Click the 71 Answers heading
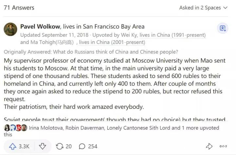Screen dimensions: 236x155 [x=19, y=8]
